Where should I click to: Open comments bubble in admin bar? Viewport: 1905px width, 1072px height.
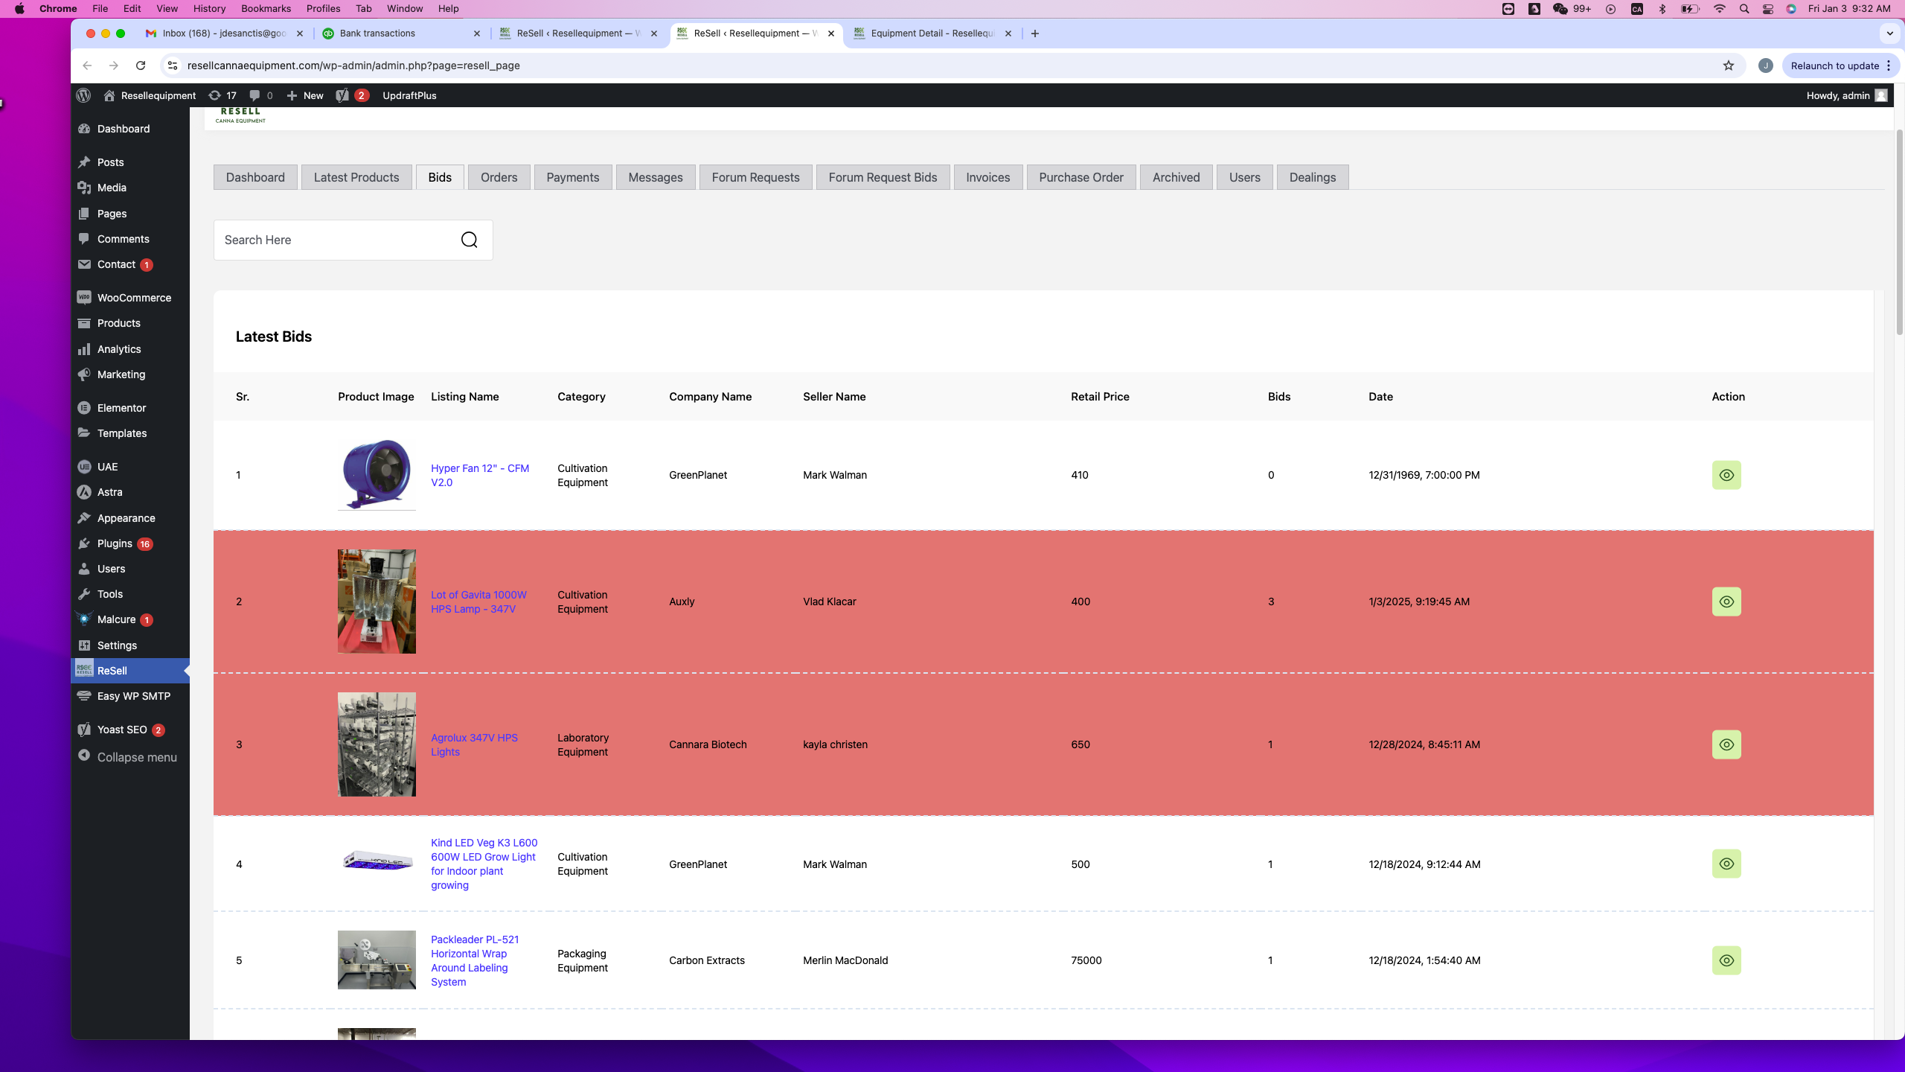coord(260,95)
